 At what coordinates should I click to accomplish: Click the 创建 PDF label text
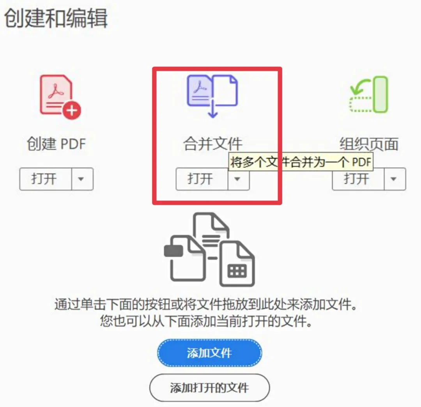57,144
